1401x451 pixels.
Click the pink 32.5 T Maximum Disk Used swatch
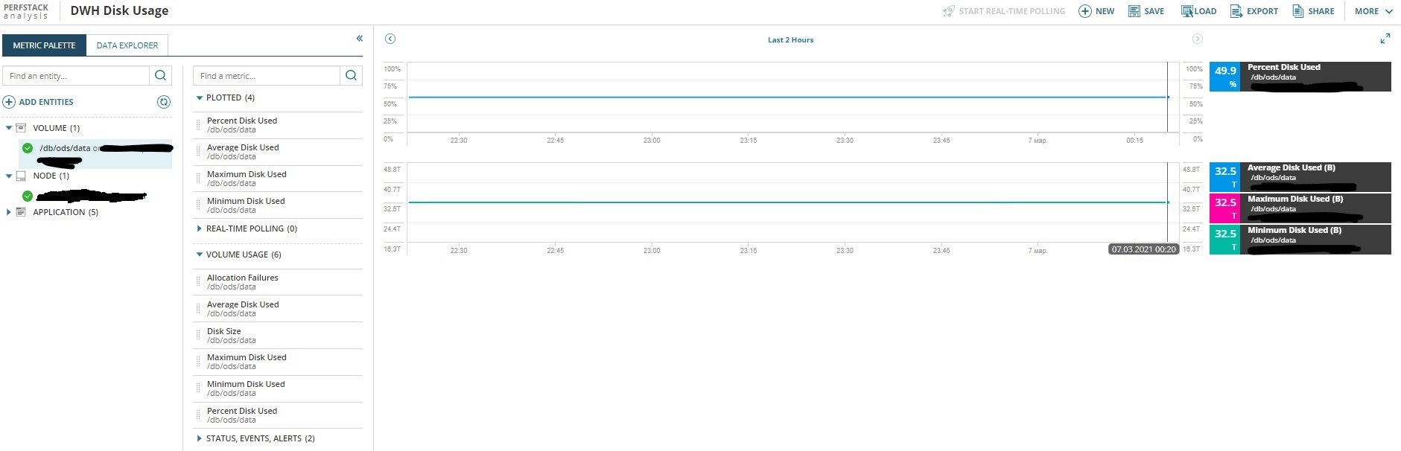click(1225, 208)
